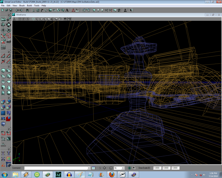Click the red cube Add Antiportal icon

coord(9,118)
